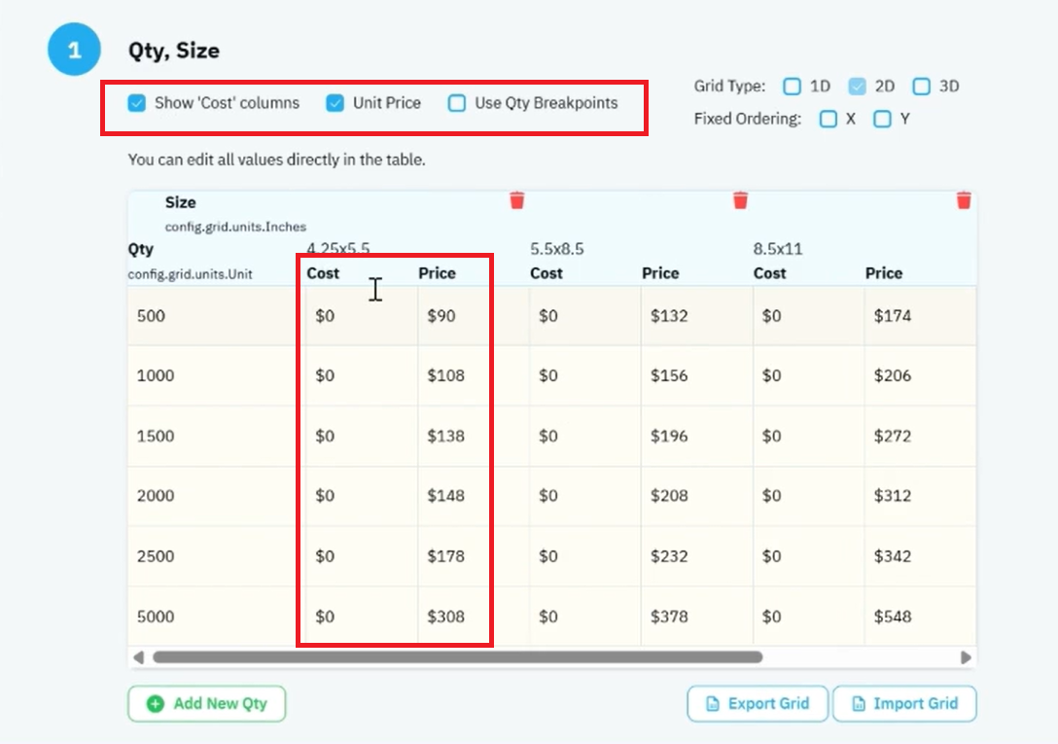Click the $206 price cell
The image size is (1058, 744).
coord(920,375)
